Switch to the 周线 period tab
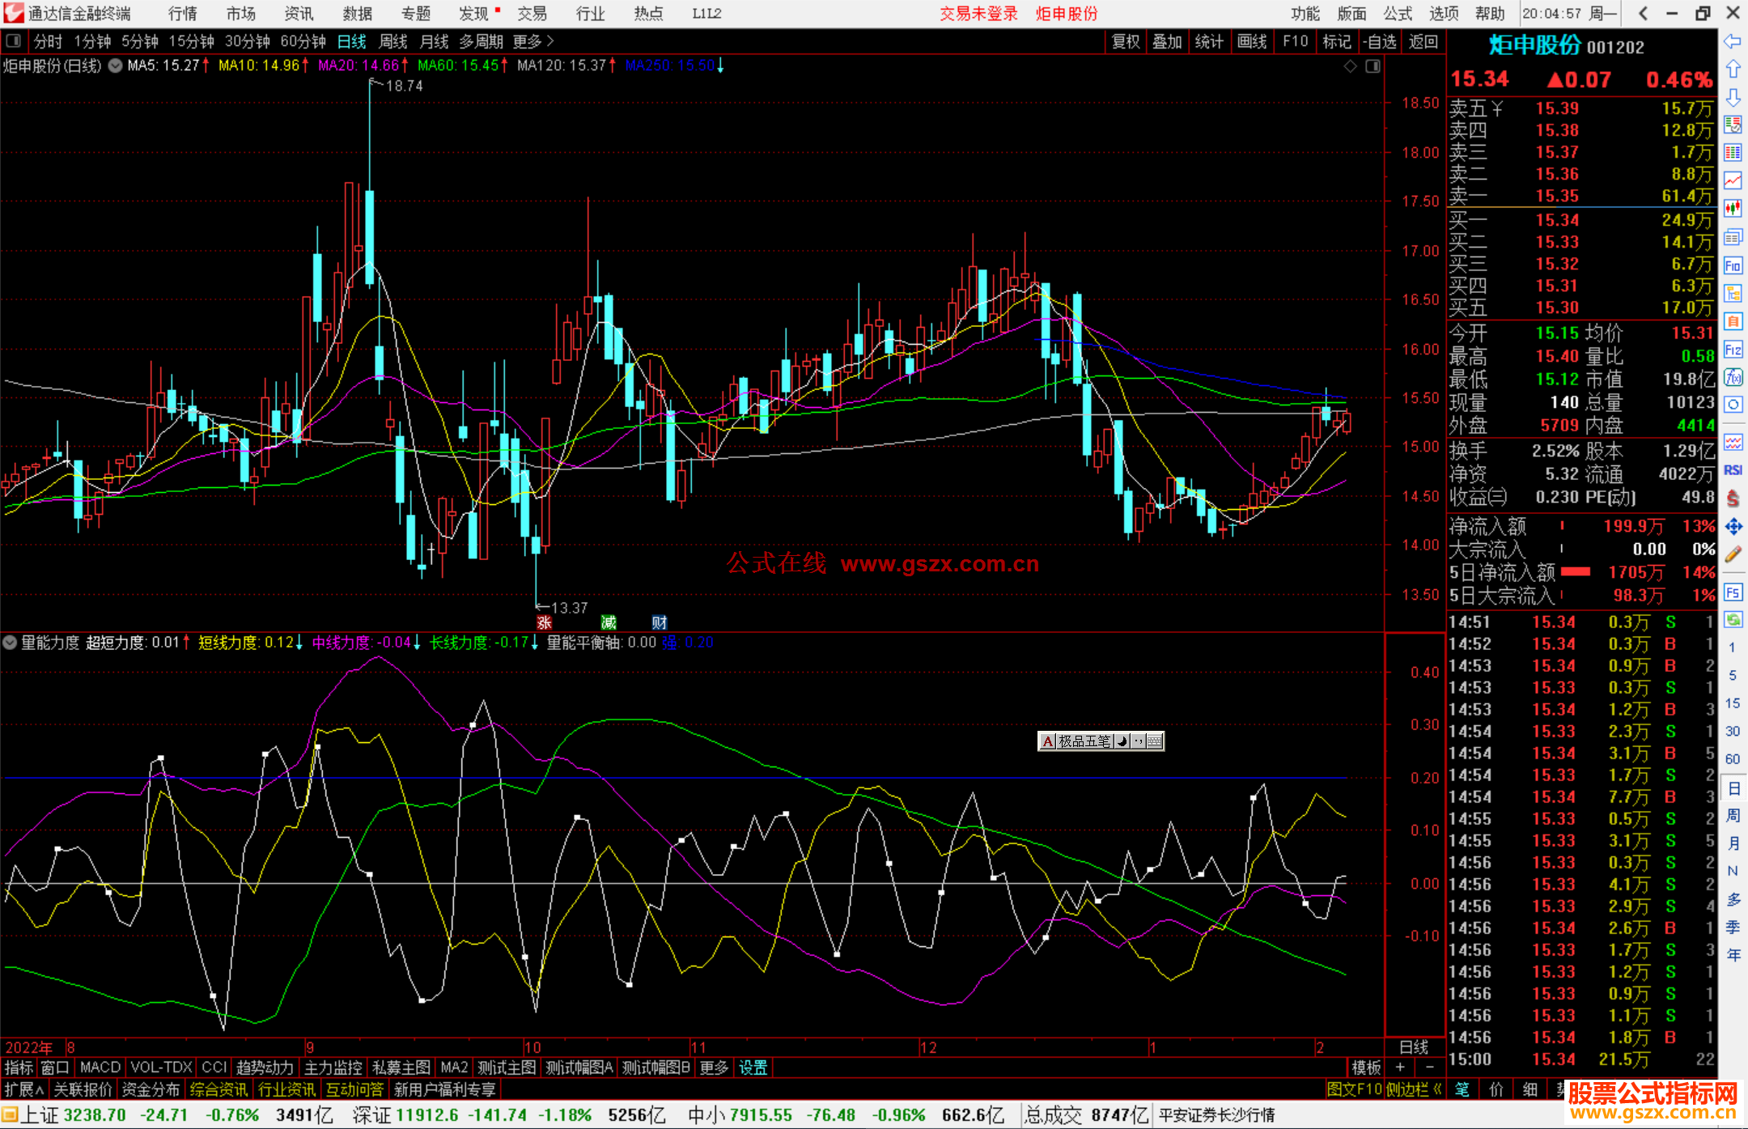The image size is (1748, 1129). [x=393, y=41]
